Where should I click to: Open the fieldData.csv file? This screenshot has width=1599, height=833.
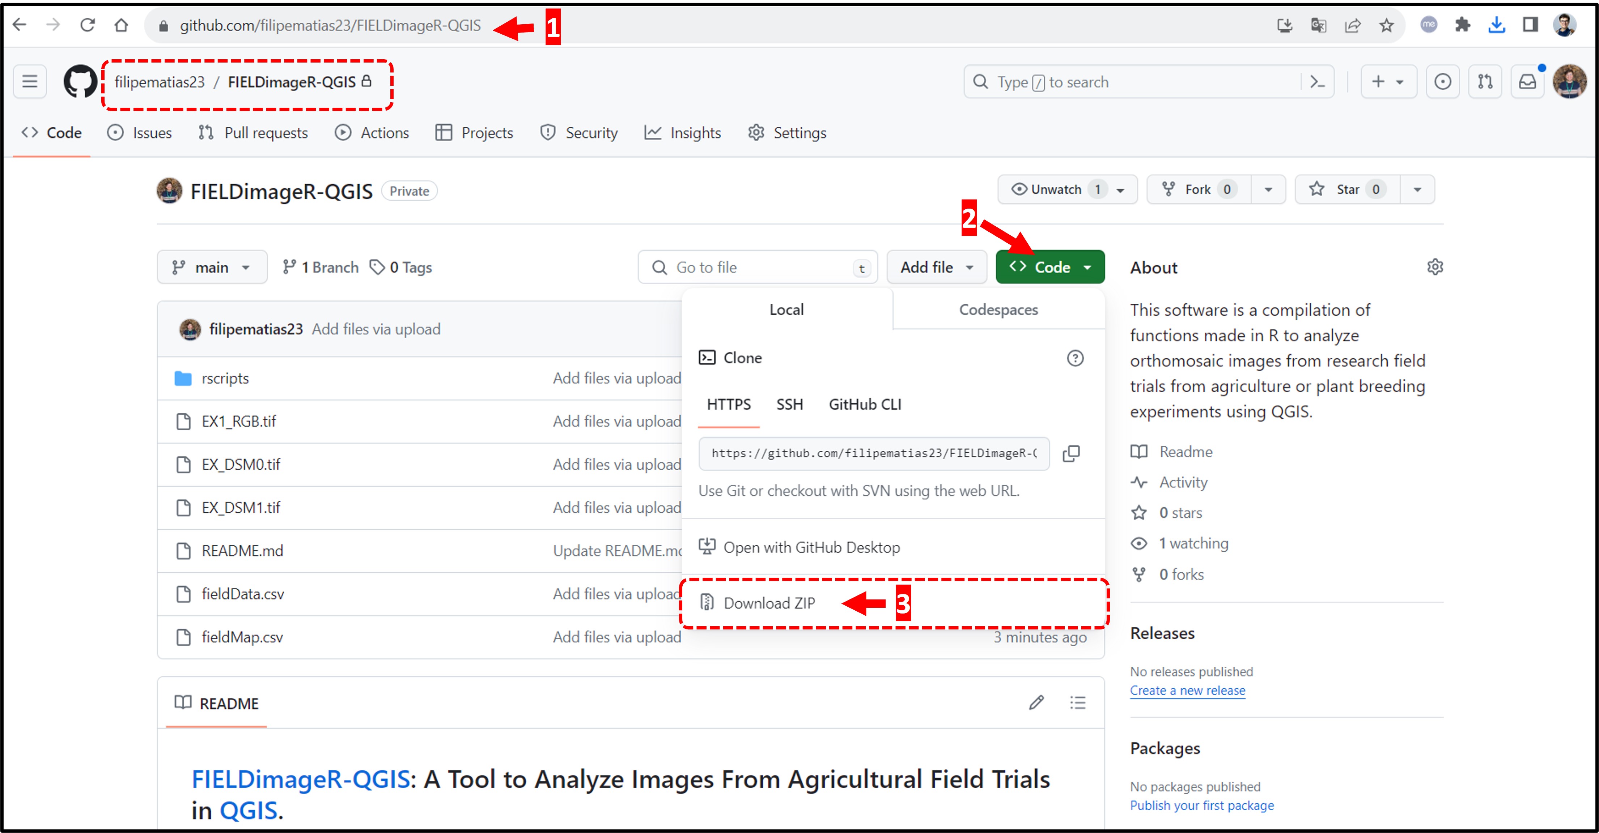tap(243, 594)
